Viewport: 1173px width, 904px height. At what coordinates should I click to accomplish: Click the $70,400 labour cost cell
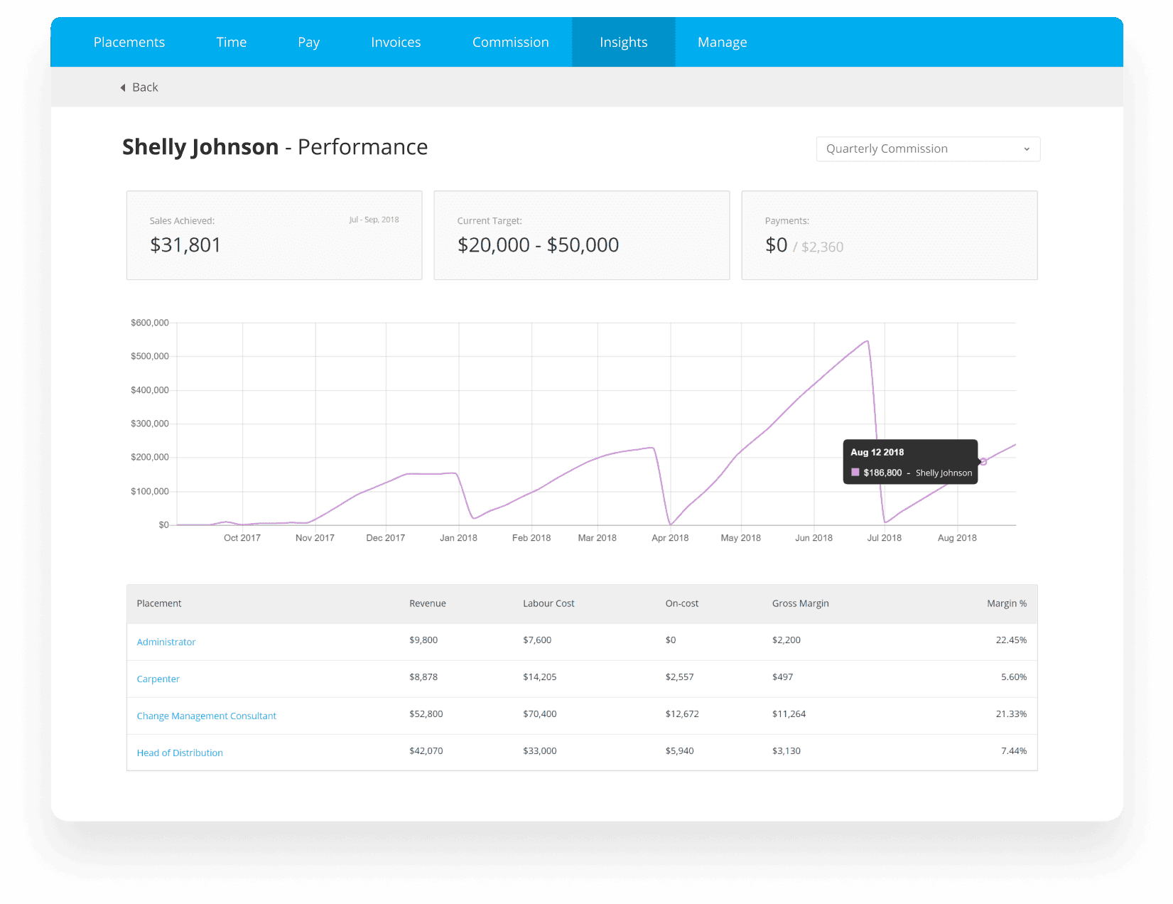[x=540, y=714]
